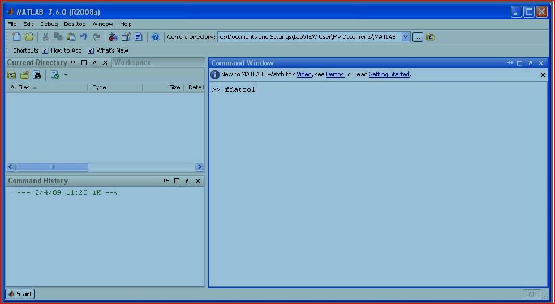Close the Command Window panel

click(x=541, y=63)
